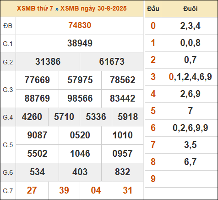Click the Đầu digit 0 cell

(153, 26)
